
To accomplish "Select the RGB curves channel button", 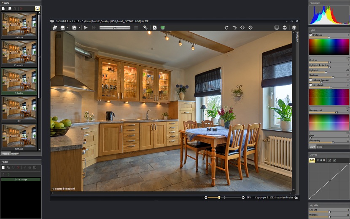I will 312,160.
